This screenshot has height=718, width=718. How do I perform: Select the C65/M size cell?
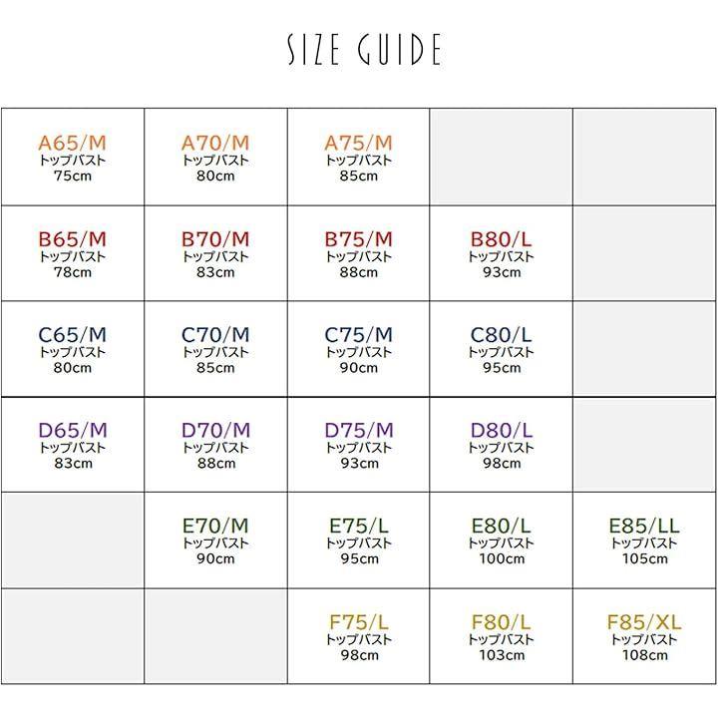[x=73, y=349]
